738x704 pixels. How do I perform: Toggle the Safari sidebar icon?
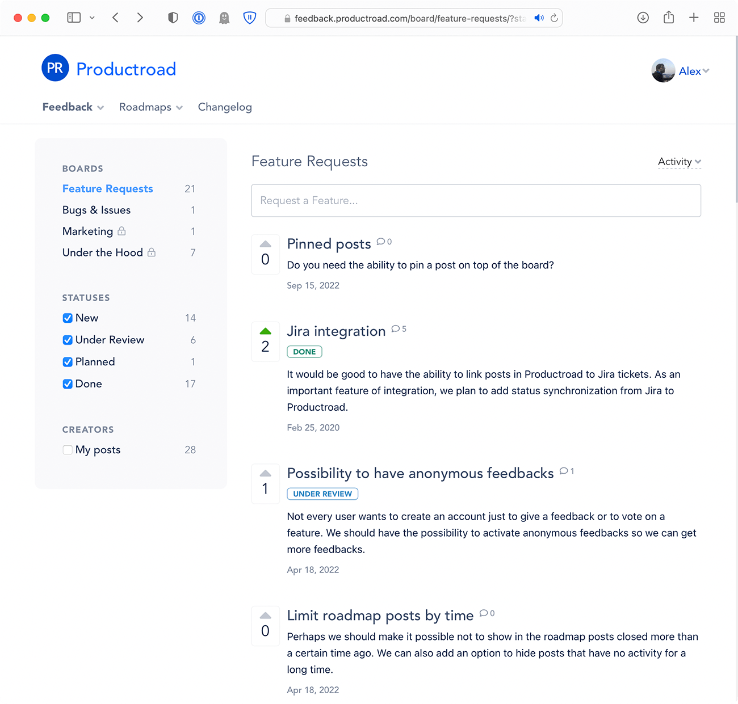click(74, 18)
